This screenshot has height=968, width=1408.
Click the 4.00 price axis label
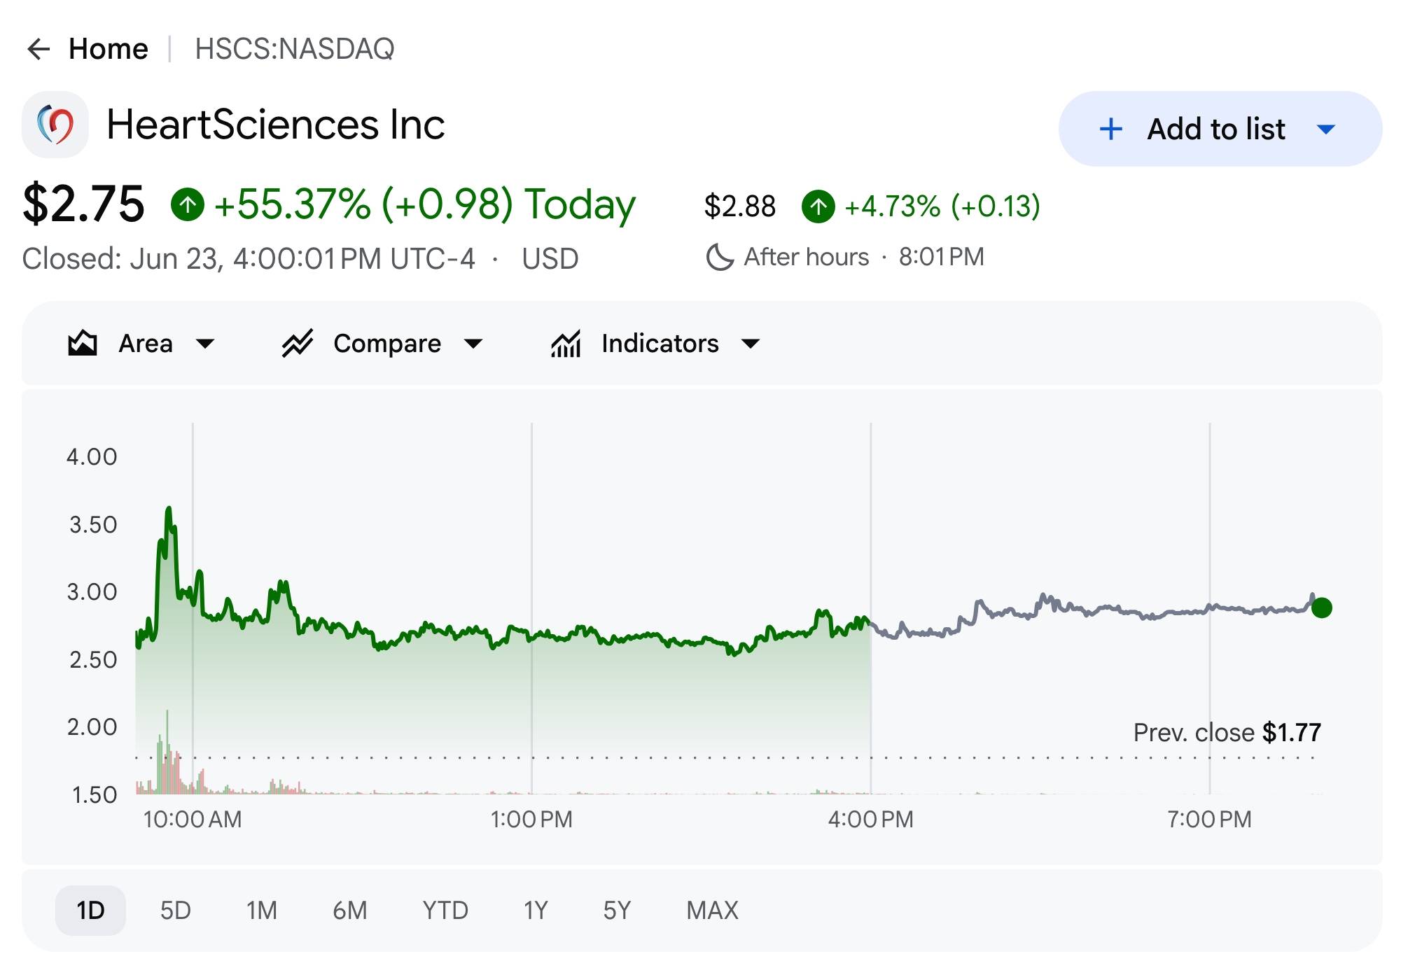tap(92, 457)
